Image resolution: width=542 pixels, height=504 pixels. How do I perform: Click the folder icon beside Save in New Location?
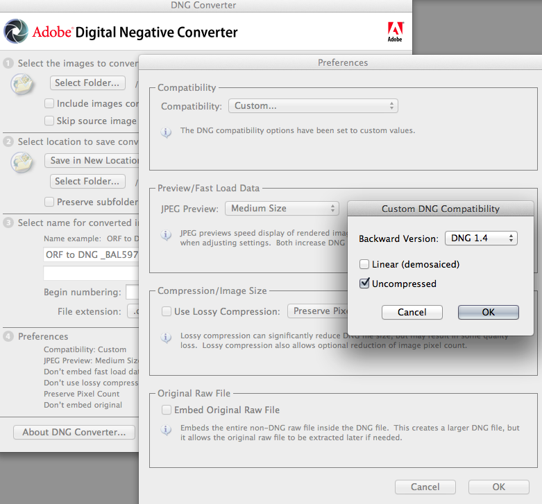click(x=22, y=162)
